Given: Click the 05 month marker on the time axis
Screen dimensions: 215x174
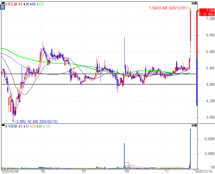Looking at the screenshot, I should pyautogui.click(x=43, y=171).
